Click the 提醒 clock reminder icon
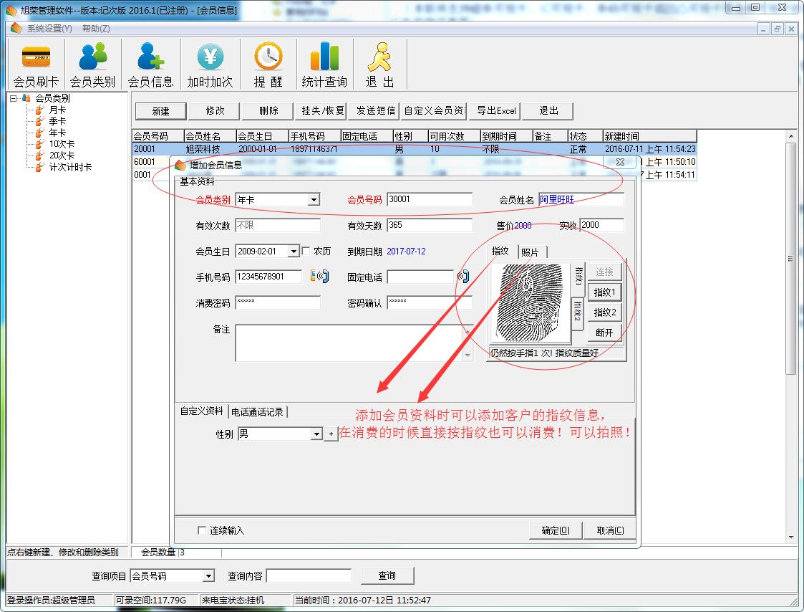 pos(268,57)
